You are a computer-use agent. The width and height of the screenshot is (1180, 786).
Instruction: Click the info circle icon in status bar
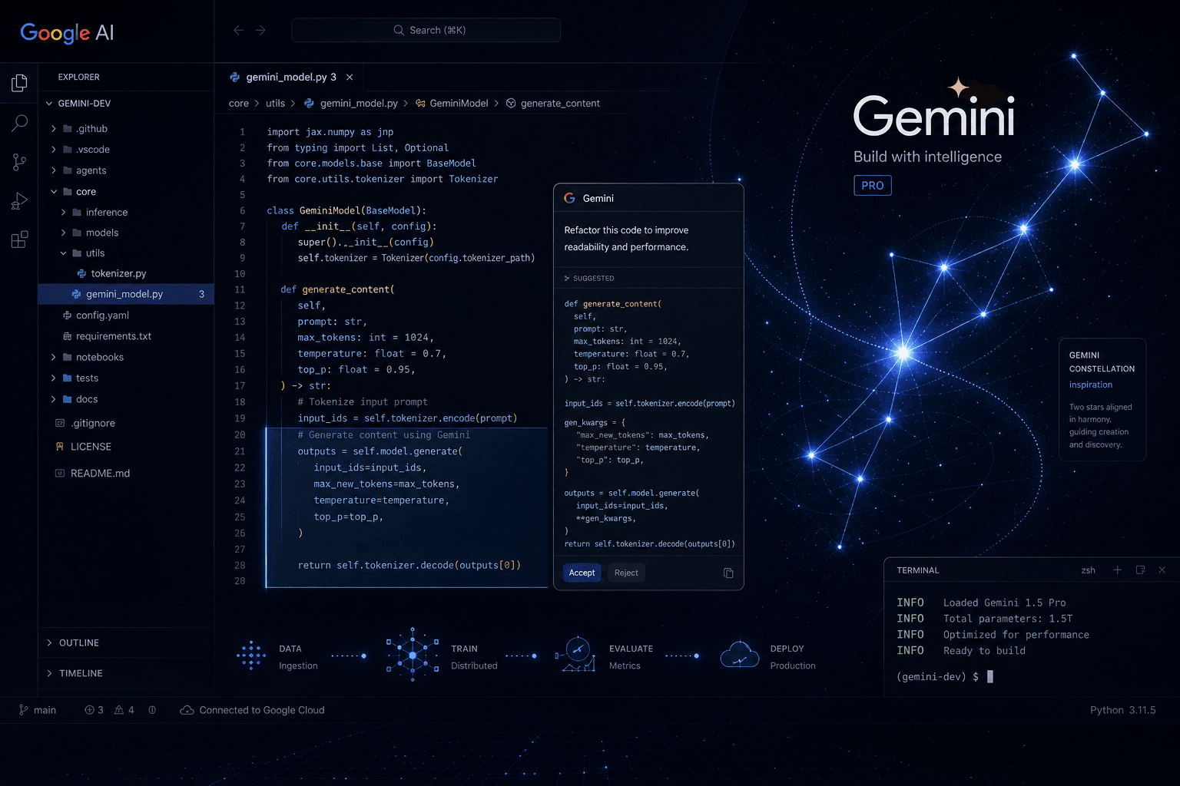pyautogui.click(x=152, y=710)
